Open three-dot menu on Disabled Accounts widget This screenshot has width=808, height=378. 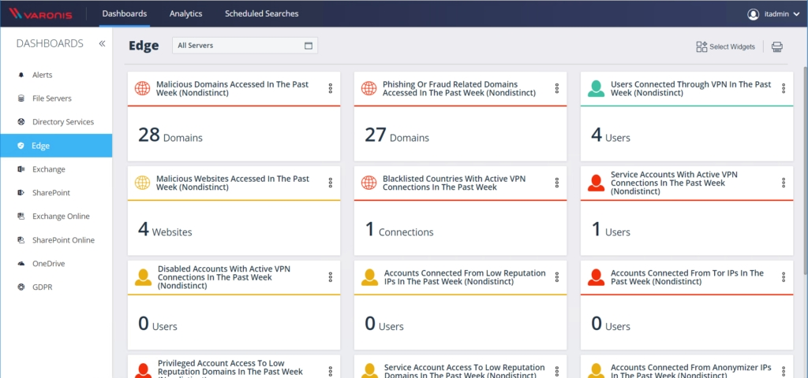pyautogui.click(x=330, y=277)
